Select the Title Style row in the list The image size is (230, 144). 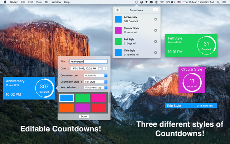click(x=136, y=52)
